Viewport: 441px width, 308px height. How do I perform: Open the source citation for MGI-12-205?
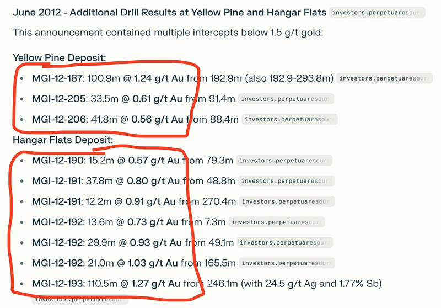[x=286, y=99]
